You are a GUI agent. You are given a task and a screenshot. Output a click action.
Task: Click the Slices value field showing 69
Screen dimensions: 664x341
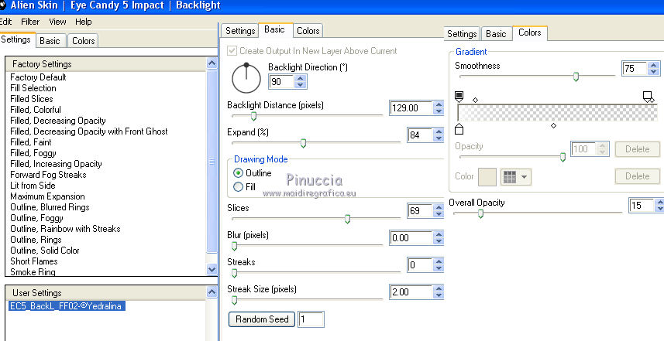coord(420,211)
